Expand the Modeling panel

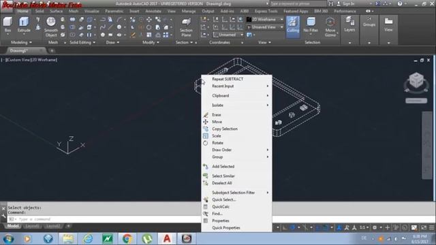[21, 42]
